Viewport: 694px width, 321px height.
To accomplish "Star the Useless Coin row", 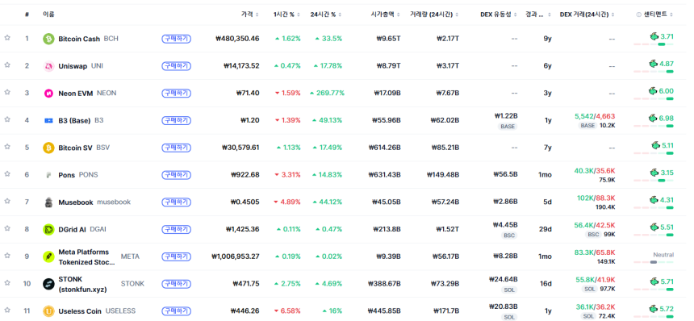I will 7,311.
